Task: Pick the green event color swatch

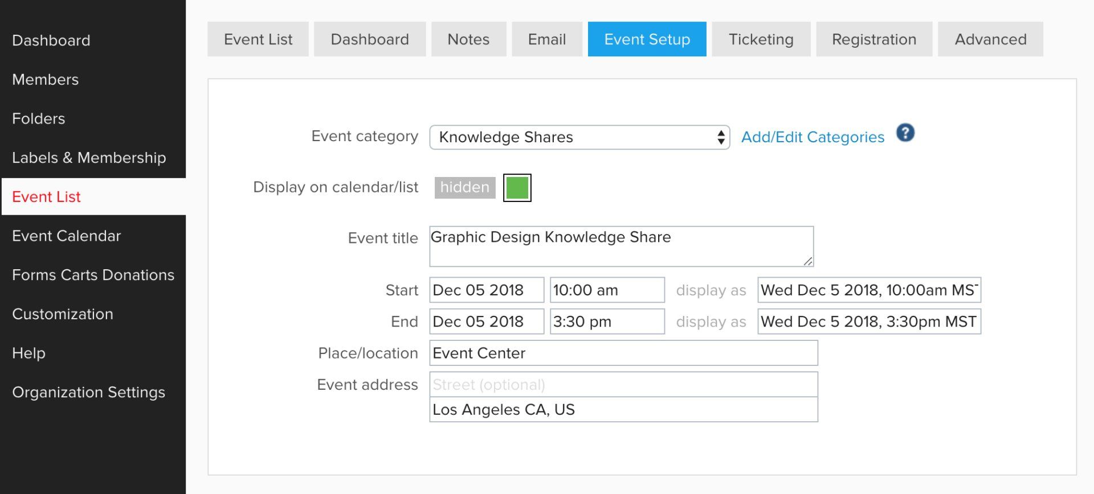Action: point(517,188)
